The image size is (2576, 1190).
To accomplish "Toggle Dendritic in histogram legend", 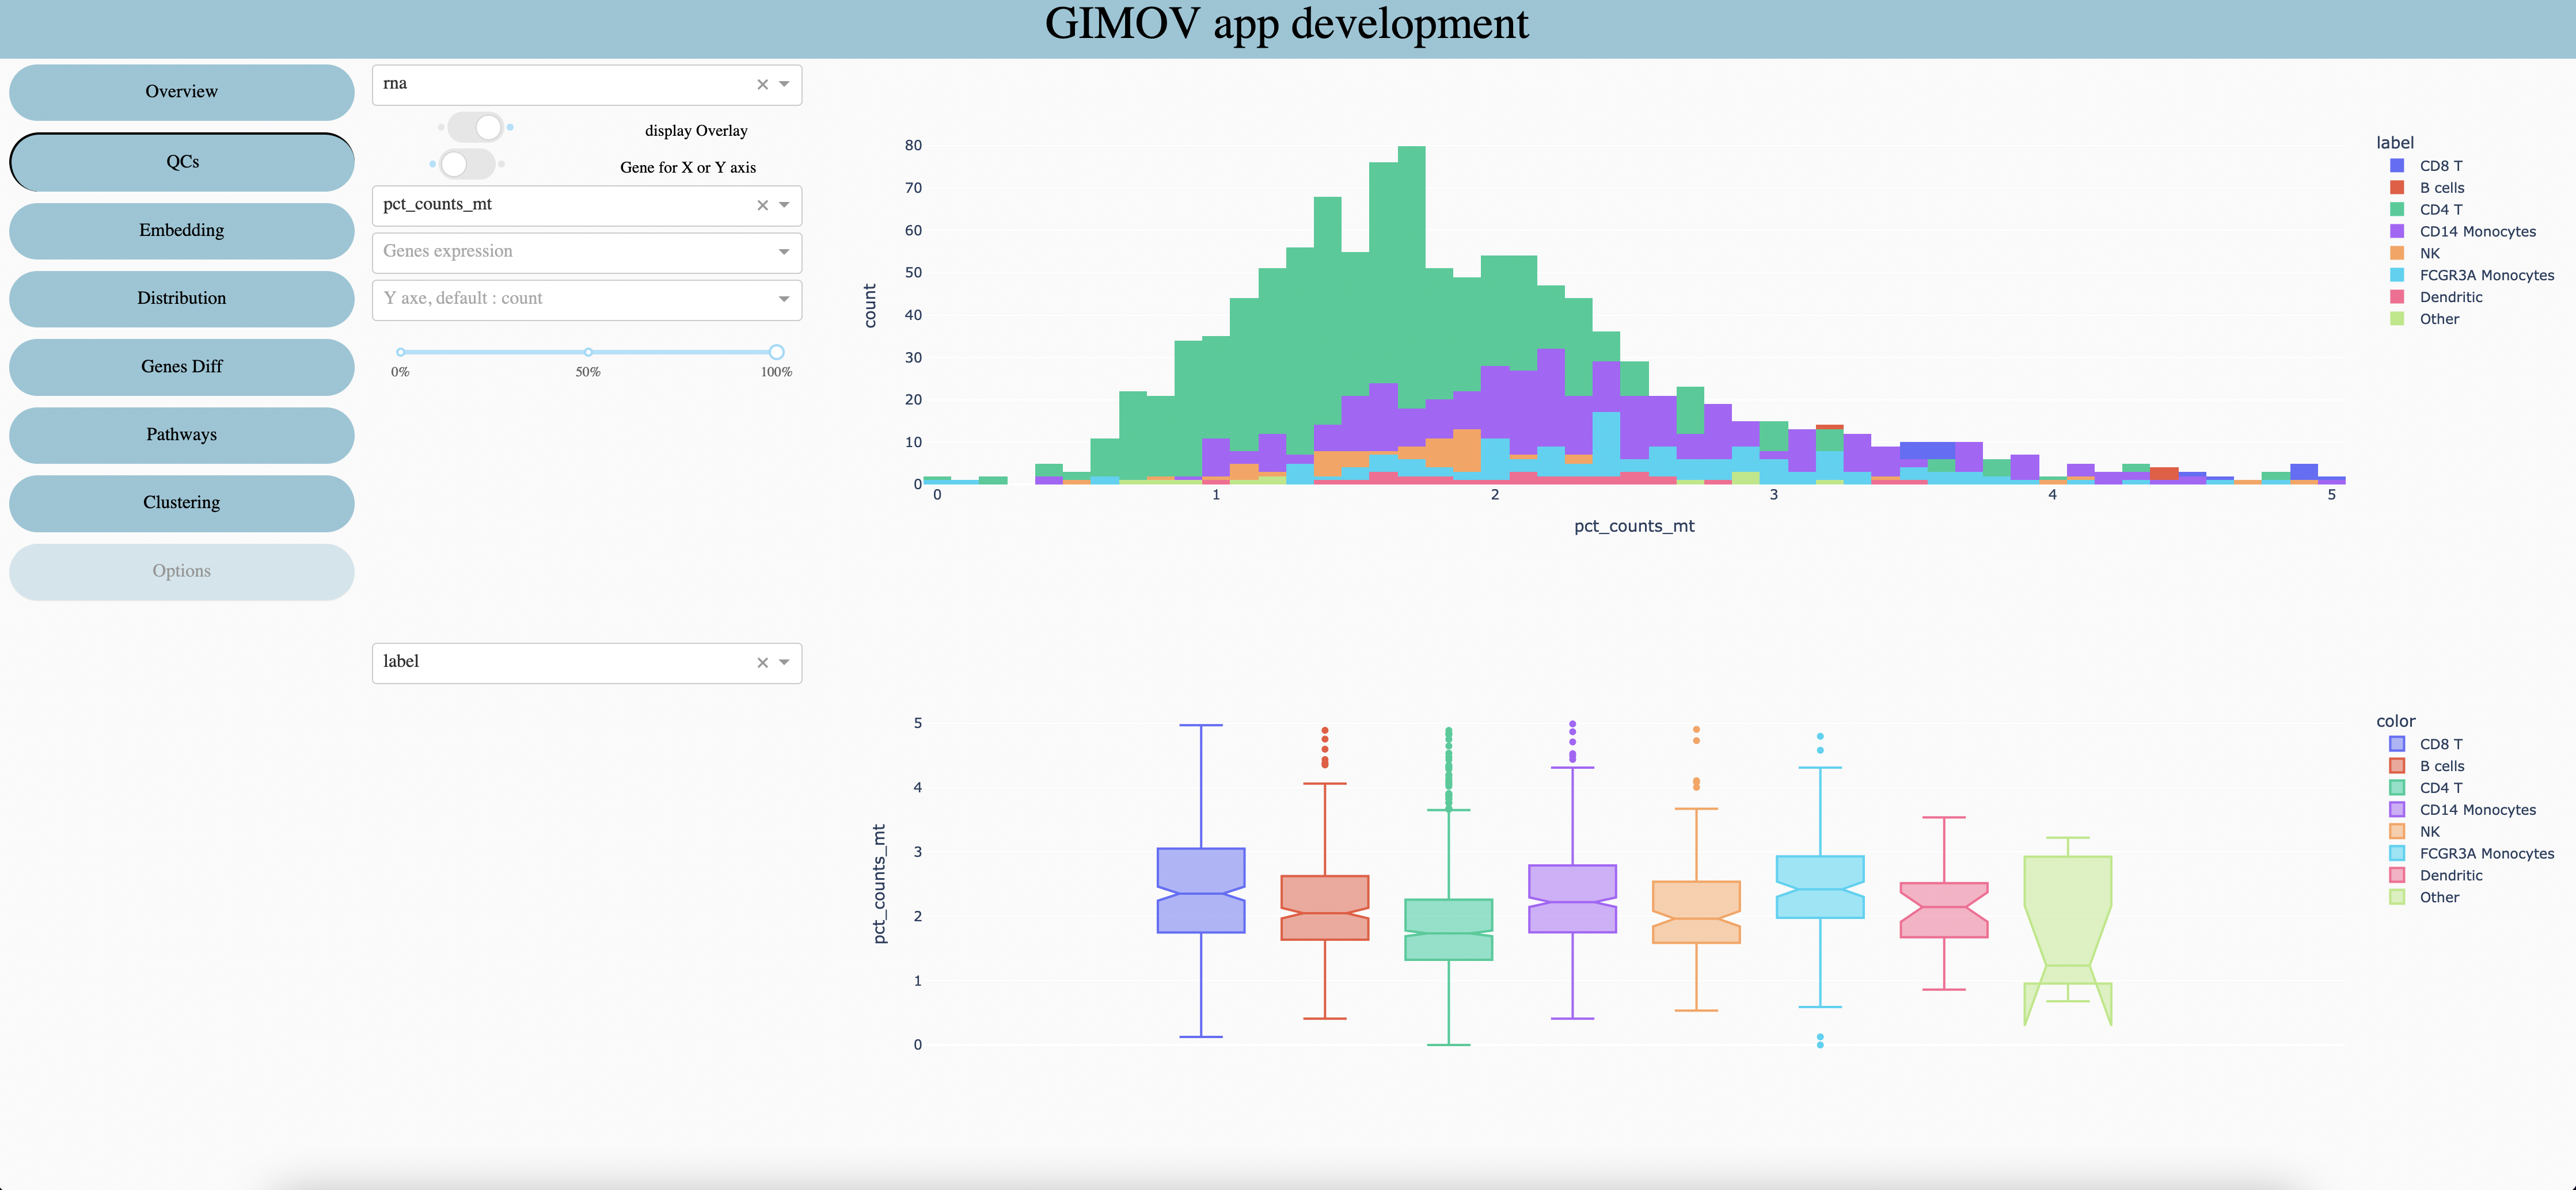I will [2437, 297].
